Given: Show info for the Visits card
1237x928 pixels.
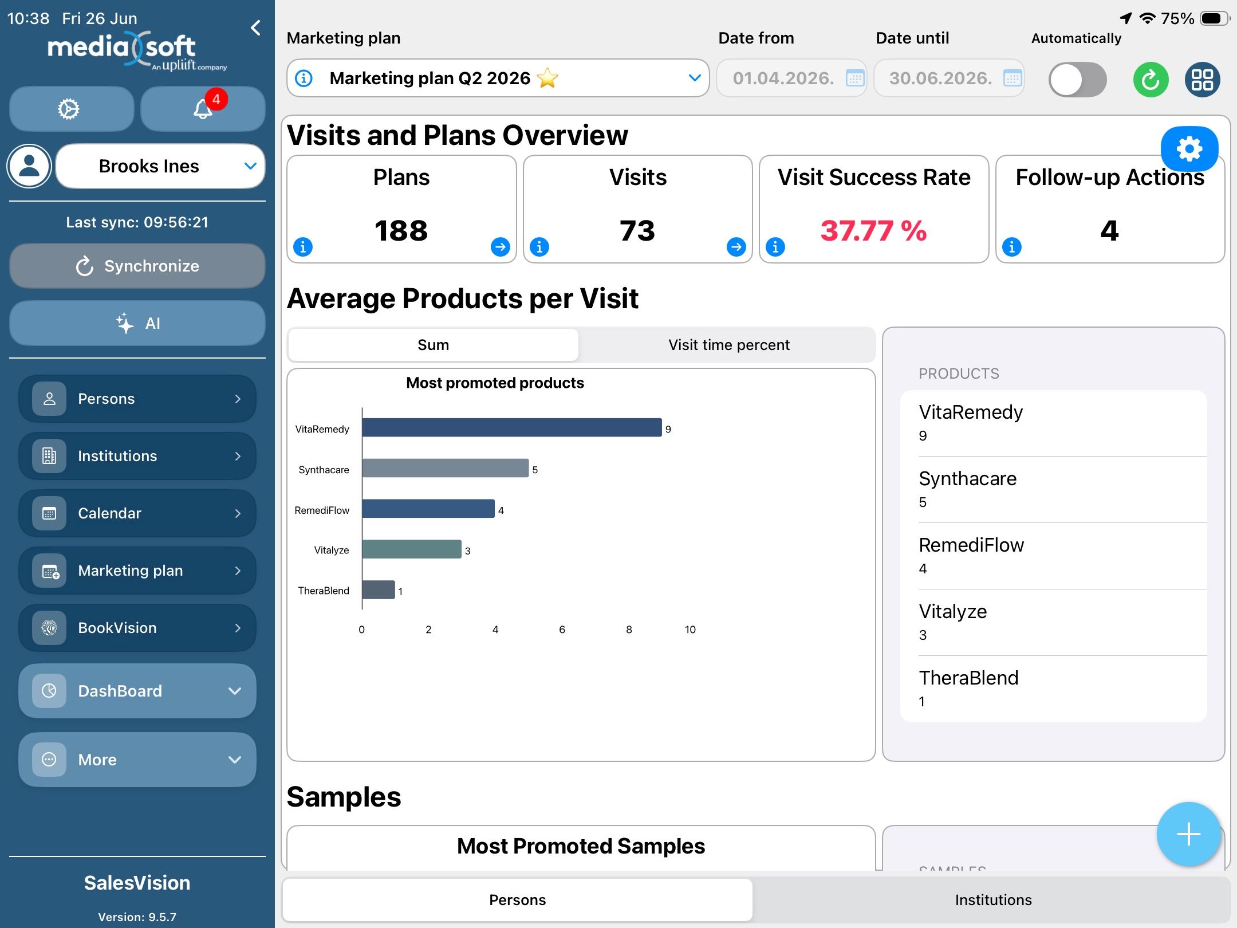Looking at the screenshot, I should [x=539, y=247].
